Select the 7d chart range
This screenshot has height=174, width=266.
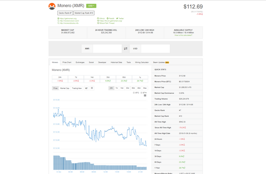(117, 88)
